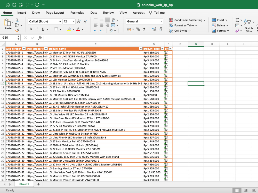Screen dimensions: 258x193
Task: Toggle bold formatting
Action: tap(31, 29)
